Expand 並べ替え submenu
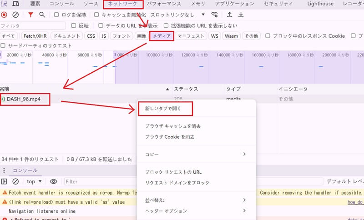364x220 pixels. point(244,200)
